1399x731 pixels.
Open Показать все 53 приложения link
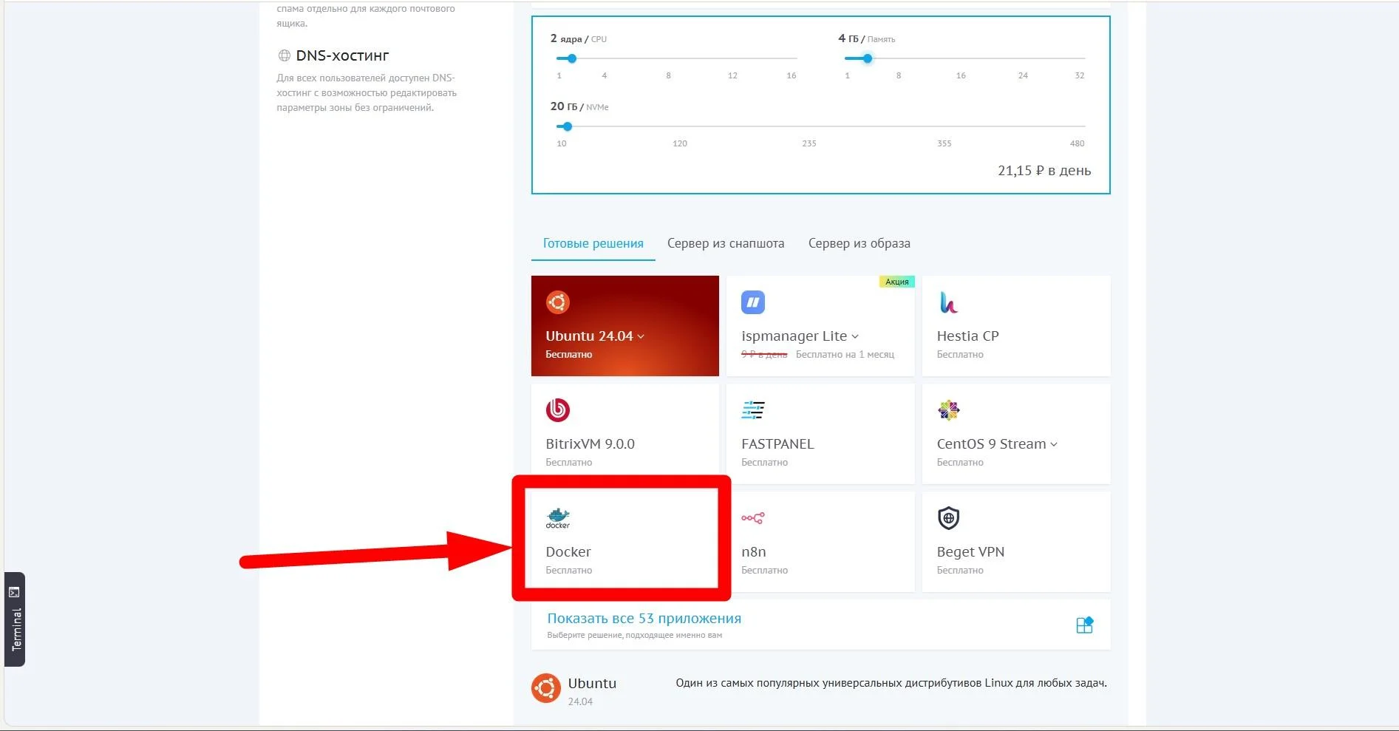pos(644,619)
